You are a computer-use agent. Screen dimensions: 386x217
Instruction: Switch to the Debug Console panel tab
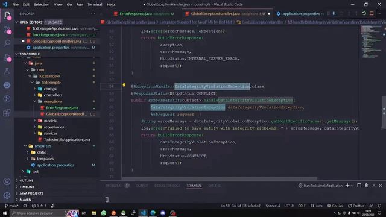(167, 186)
